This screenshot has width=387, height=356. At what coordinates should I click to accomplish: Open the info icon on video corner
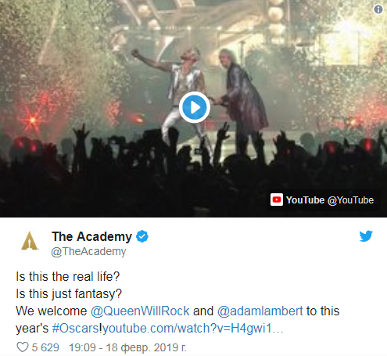pyautogui.click(x=378, y=9)
